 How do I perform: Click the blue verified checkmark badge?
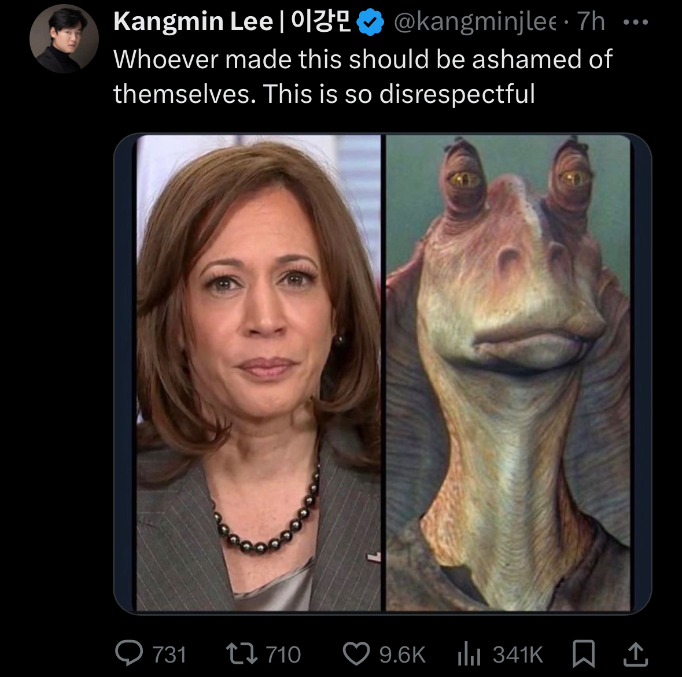pyautogui.click(x=371, y=23)
